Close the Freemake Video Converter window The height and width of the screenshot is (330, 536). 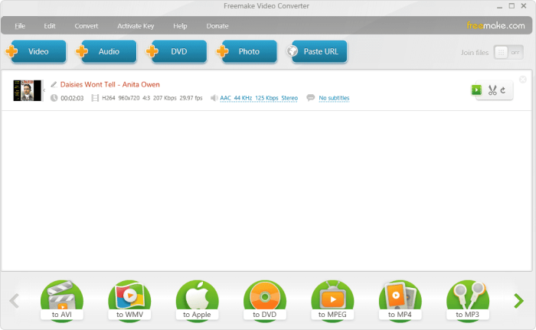click(x=524, y=6)
